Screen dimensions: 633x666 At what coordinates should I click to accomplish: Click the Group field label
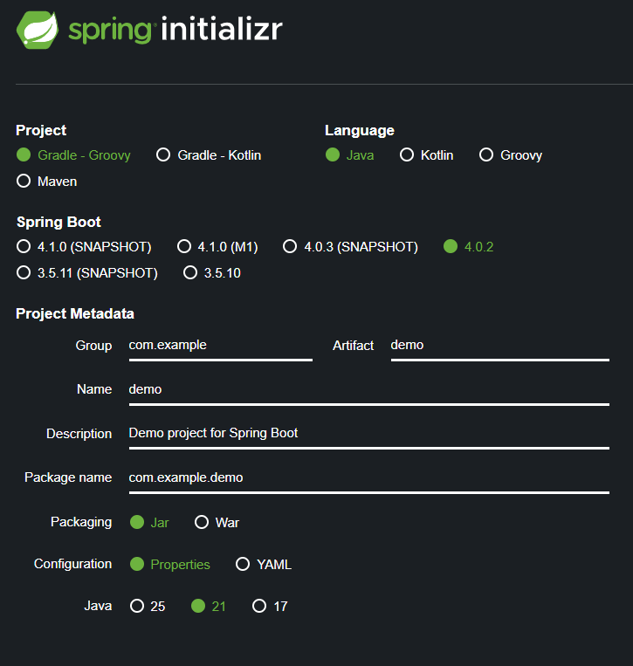(x=94, y=346)
